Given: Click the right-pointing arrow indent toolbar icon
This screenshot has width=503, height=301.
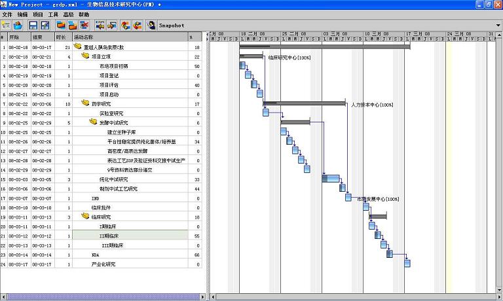Looking at the screenshot, I should coord(113,26).
